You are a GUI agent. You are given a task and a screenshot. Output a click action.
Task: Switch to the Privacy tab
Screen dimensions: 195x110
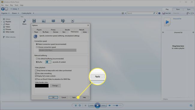pos(53,30)
